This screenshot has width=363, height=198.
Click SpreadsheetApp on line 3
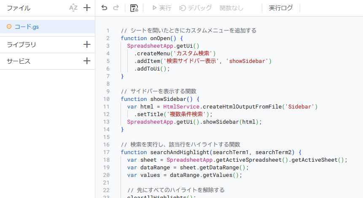click(150, 46)
